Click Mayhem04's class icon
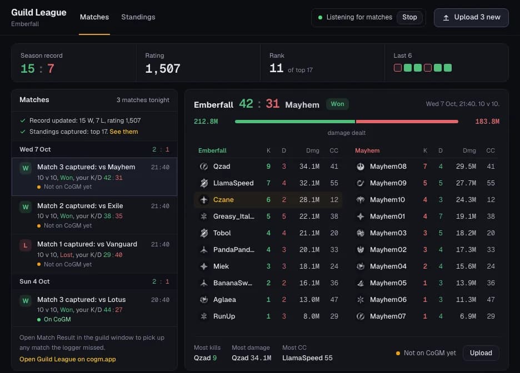Image resolution: width=520 pixels, height=373 pixels. 360,266
